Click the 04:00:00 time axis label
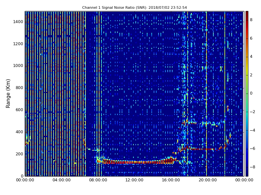 [62, 180]
